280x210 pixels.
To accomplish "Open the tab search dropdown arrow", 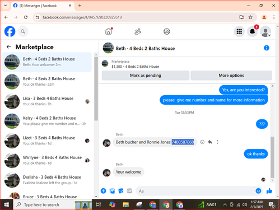I will click(6, 6).
